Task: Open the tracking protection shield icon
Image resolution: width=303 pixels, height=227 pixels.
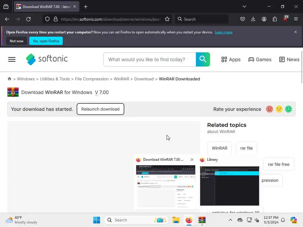Action: pyautogui.click(x=47, y=19)
